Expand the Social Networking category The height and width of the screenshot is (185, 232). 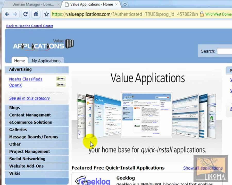pos(37,159)
